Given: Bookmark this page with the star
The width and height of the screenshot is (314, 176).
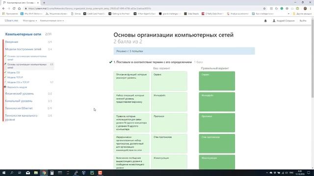Looking at the screenshot, I should (x=264, y=8).
